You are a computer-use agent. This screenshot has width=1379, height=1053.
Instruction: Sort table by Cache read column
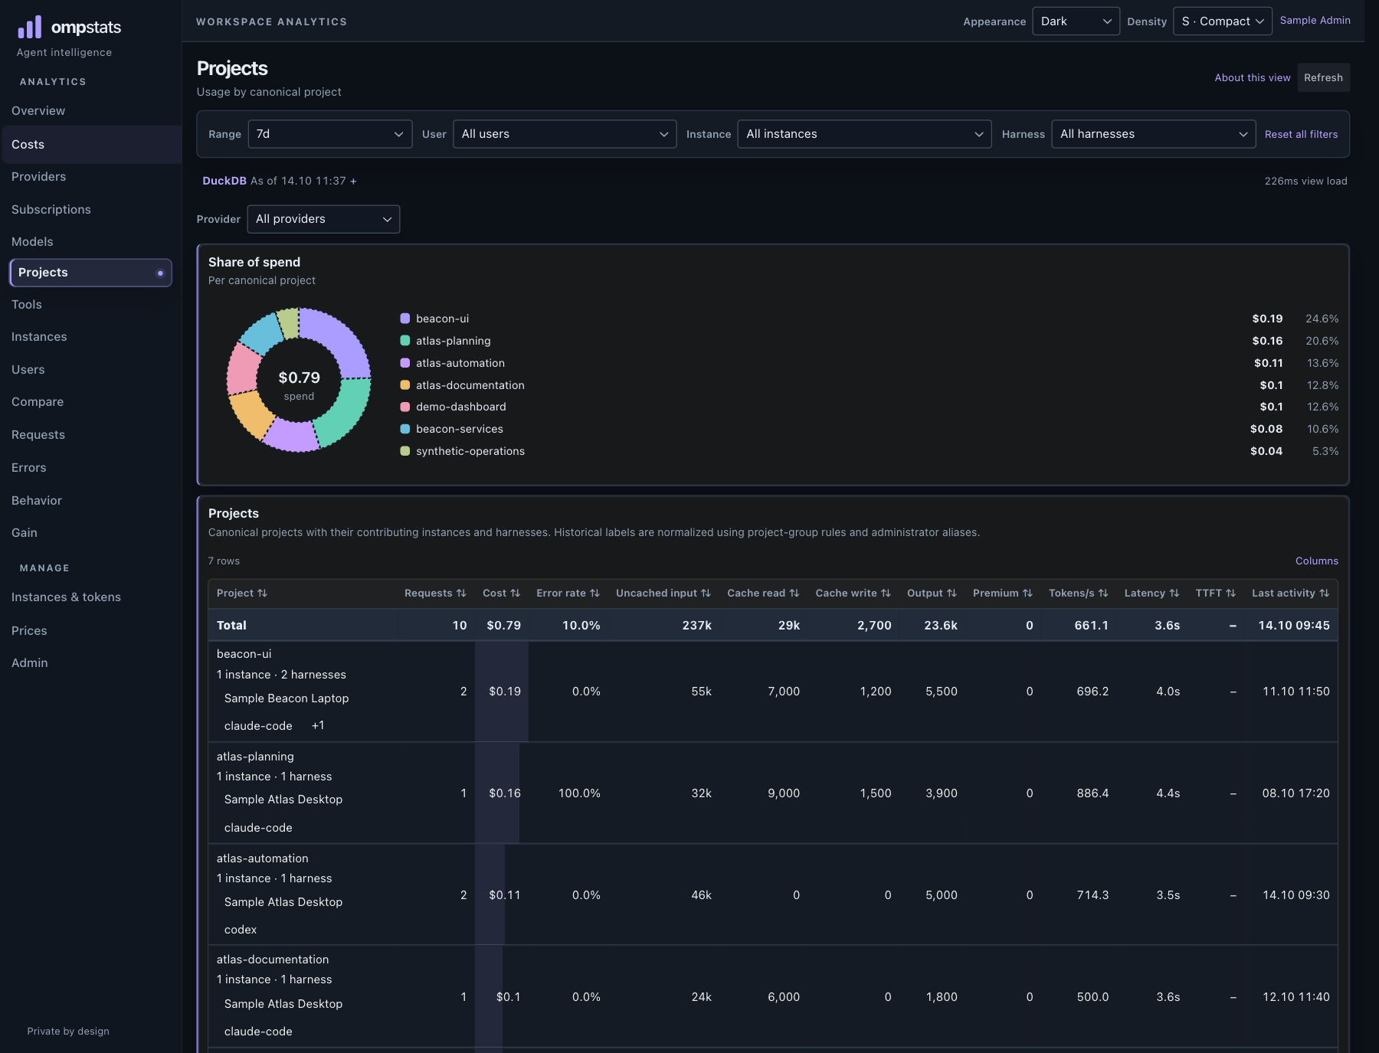pyautogui.click(x=763, y=593)
